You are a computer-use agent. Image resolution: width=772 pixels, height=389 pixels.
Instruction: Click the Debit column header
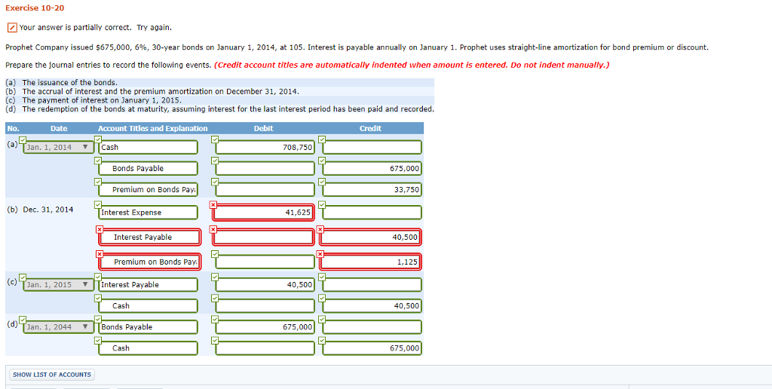263,128
